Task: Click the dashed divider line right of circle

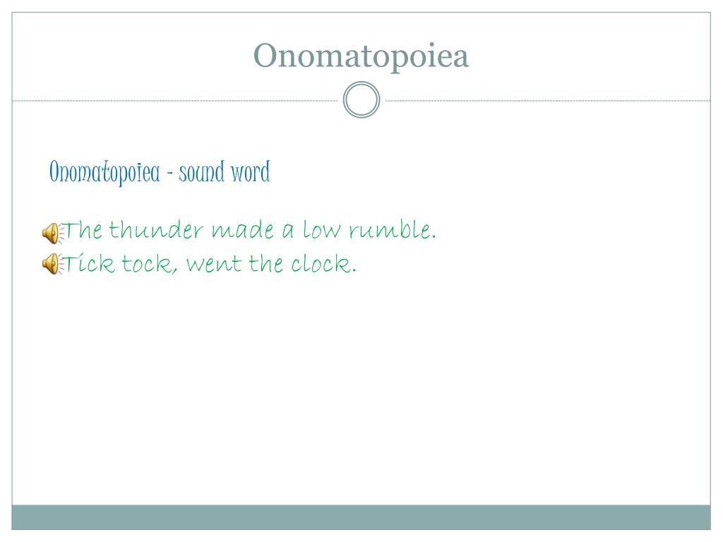Action: pyautogui.click(x=548, y=100)
